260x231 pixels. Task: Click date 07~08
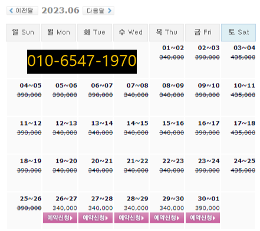(x=137, y=85)
